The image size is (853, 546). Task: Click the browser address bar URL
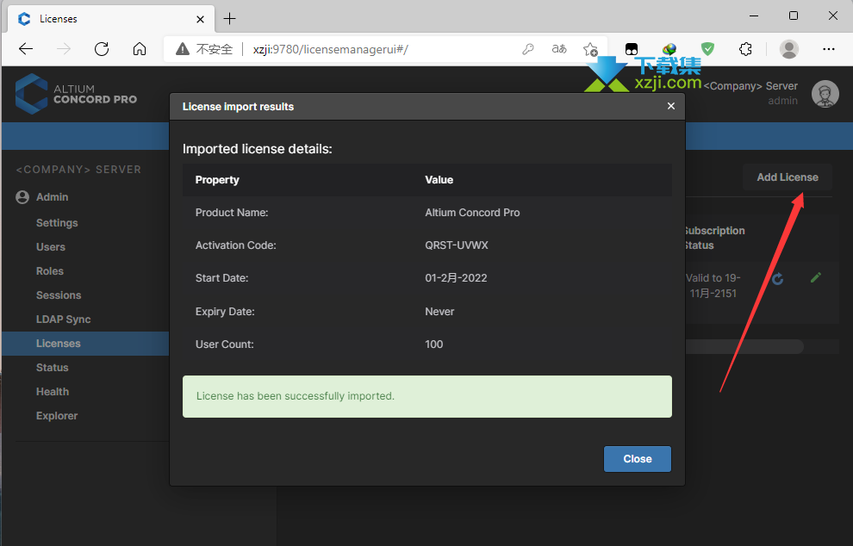coord(330,49)
